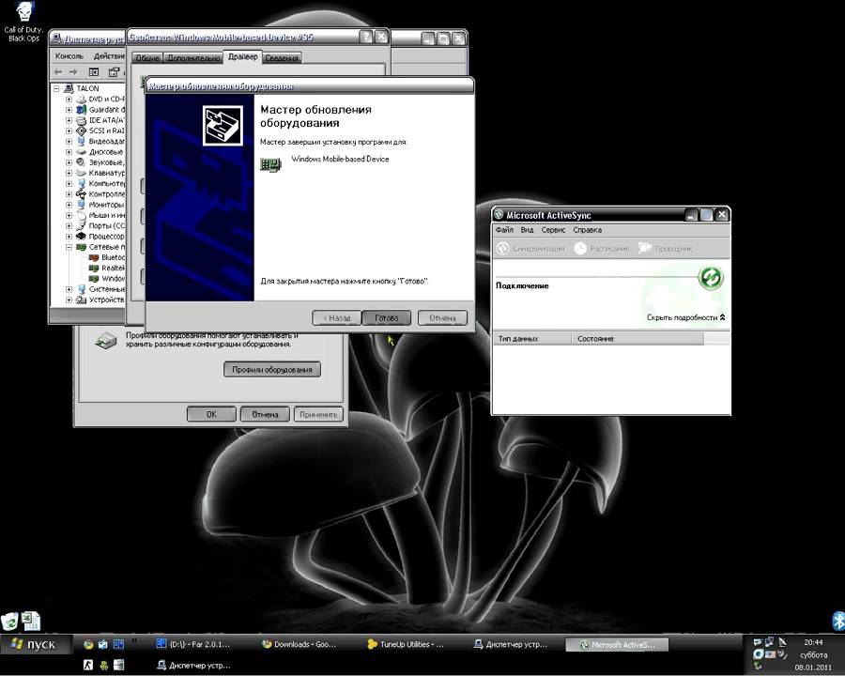
Task: Click Профили оборудования button
Action: tap(272, 369)
